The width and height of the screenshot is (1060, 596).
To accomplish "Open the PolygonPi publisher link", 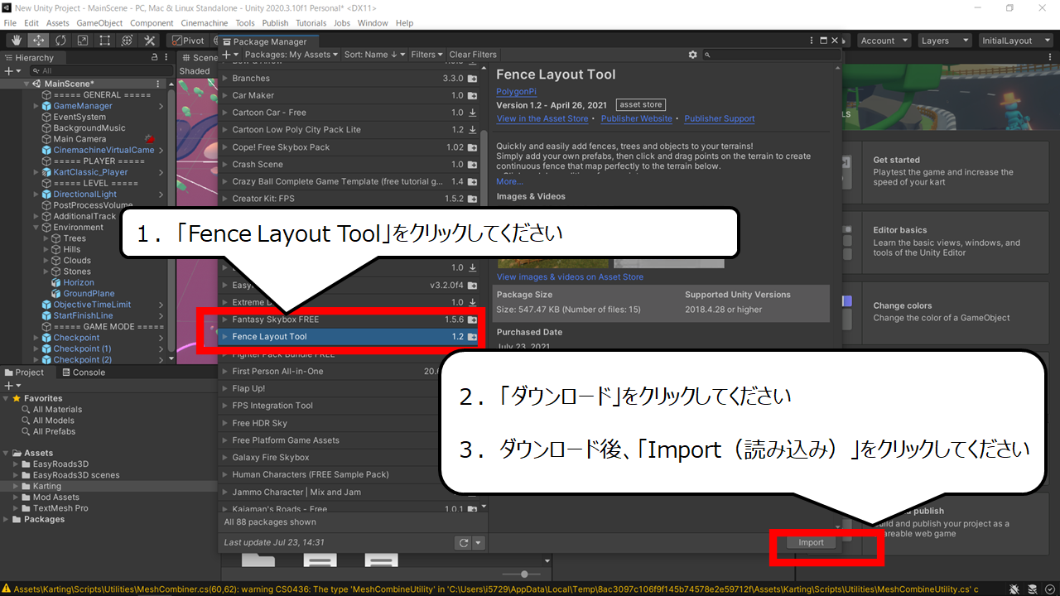I will tap(516, 91).
